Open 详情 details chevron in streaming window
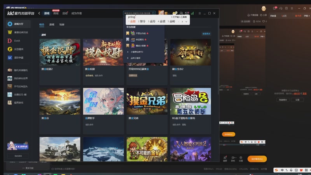 [x=307, y=16]
